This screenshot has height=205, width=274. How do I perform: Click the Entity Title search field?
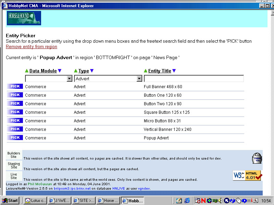tap(194, 79)
